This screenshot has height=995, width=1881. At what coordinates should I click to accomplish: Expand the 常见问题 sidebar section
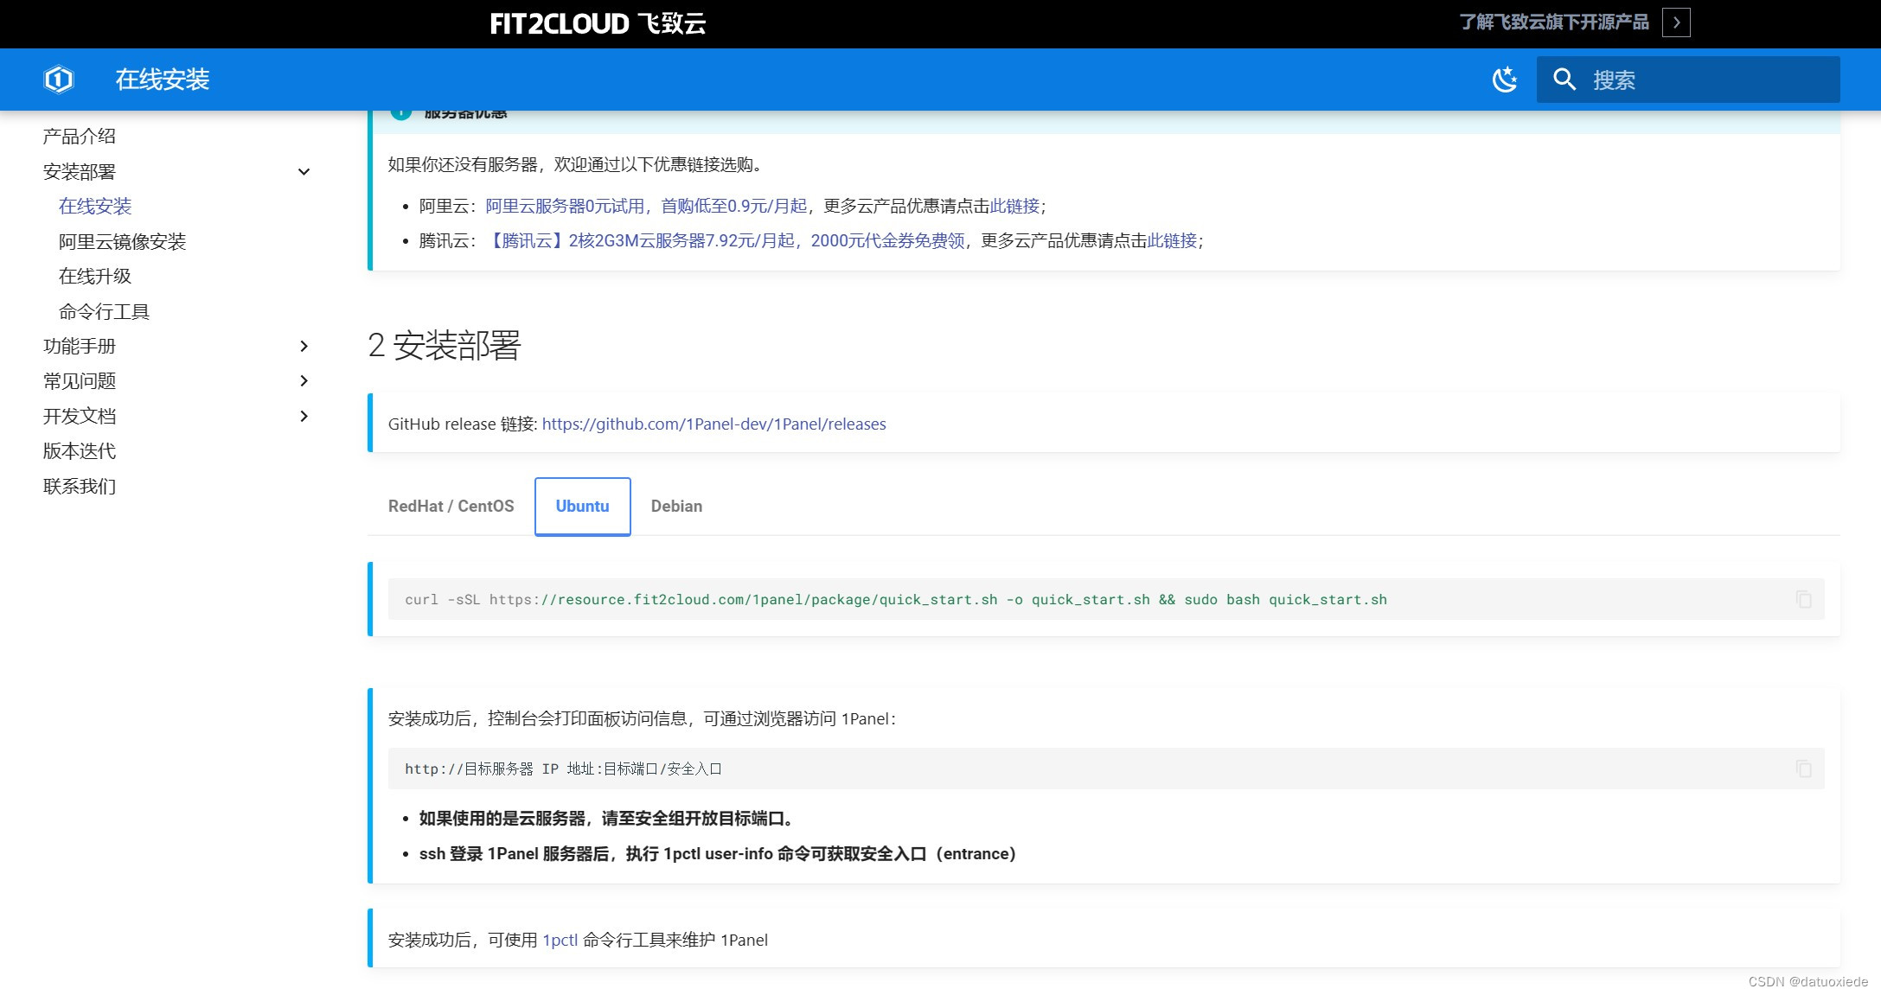tap(304, 381)
